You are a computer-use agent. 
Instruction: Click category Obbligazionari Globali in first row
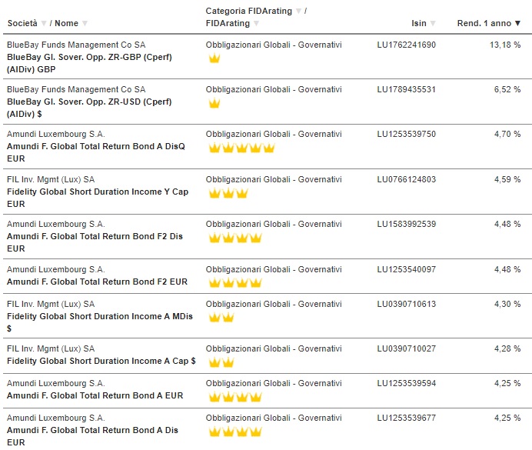(x=274, y=45)
